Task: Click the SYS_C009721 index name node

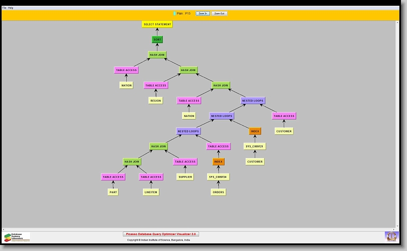Action: pos(255,146)
